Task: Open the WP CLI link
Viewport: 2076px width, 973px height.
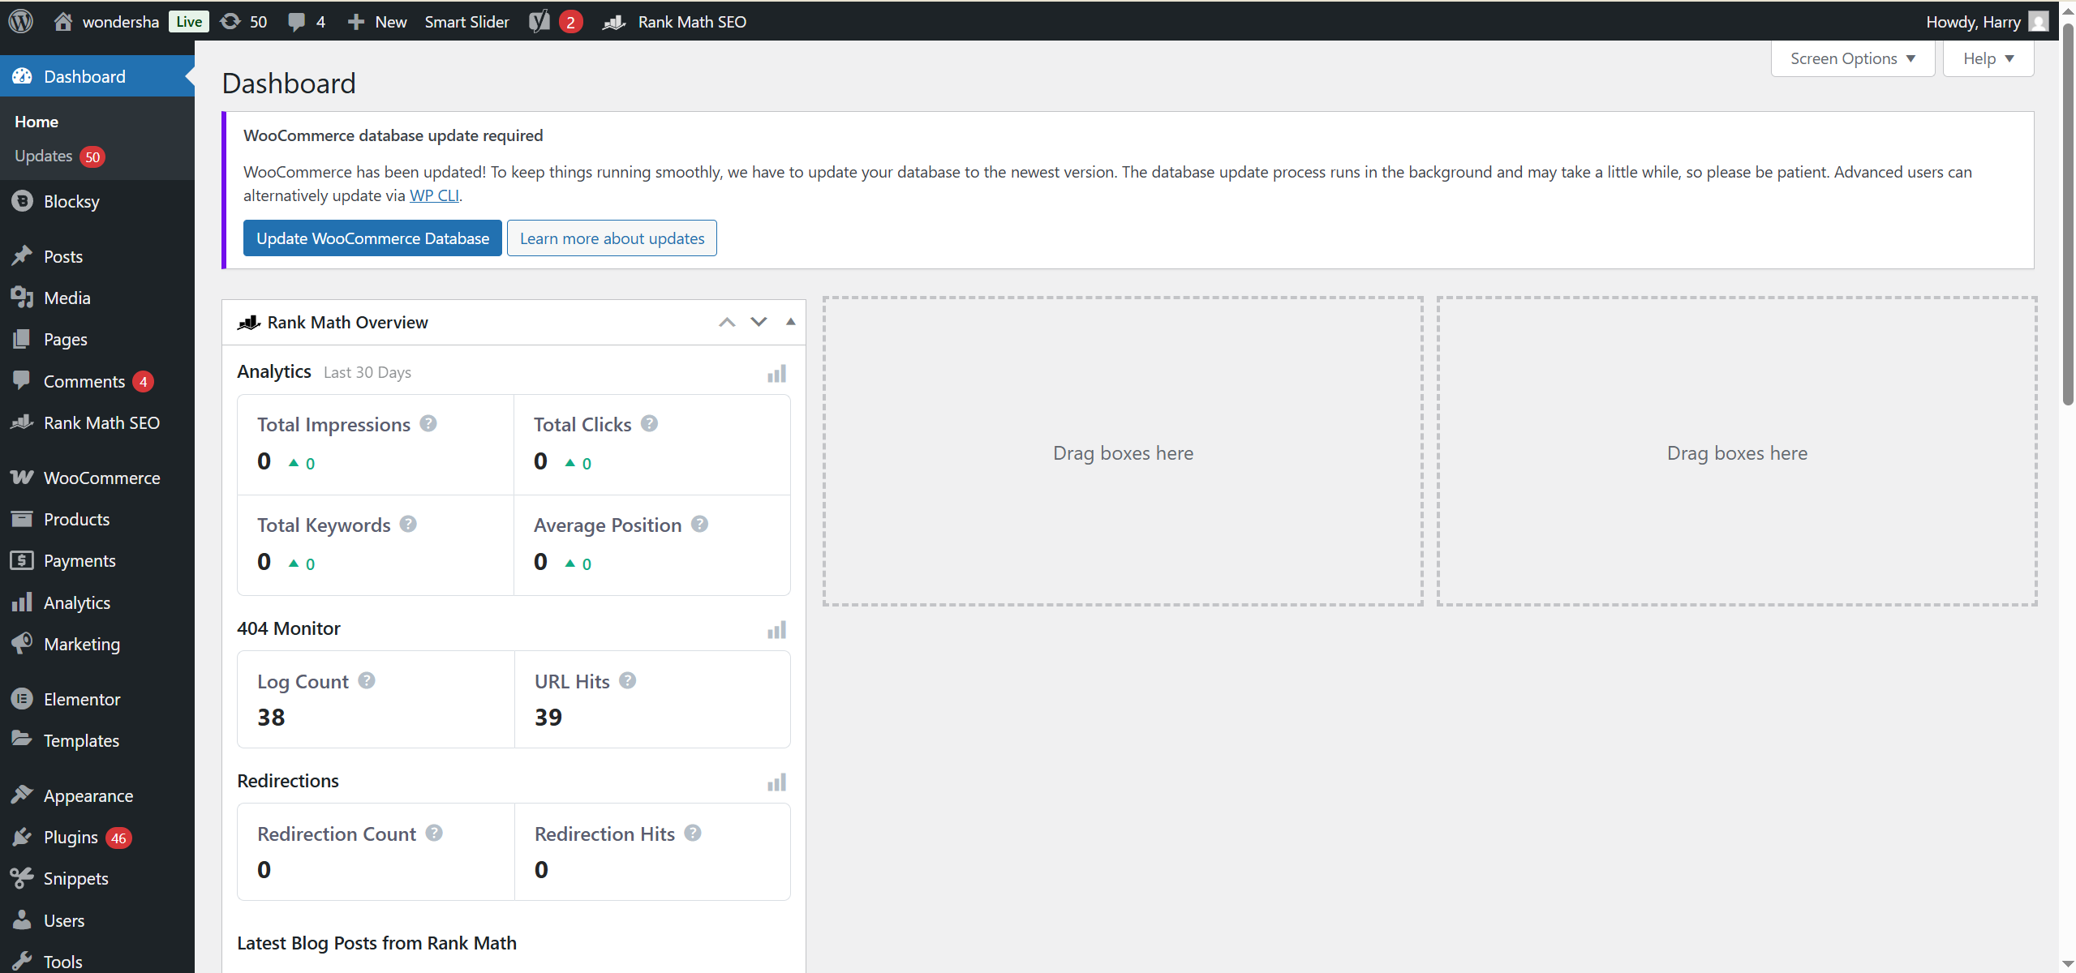Action: coord(434,195)
